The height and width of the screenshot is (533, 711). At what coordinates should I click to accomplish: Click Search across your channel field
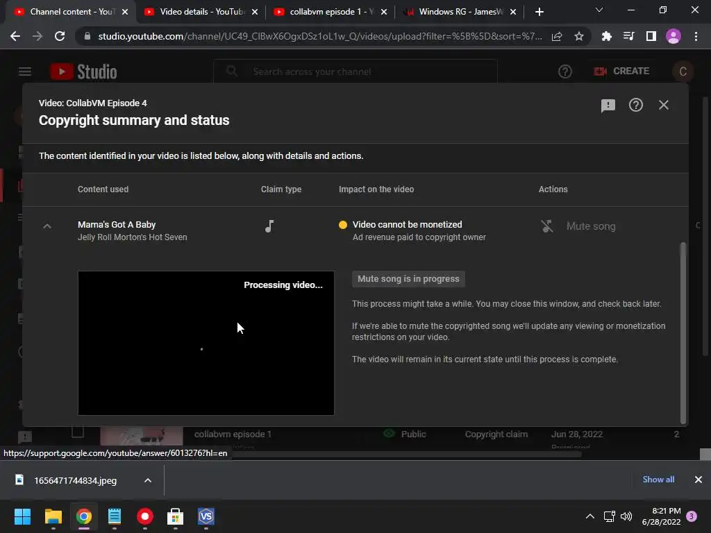pos(355,71)
